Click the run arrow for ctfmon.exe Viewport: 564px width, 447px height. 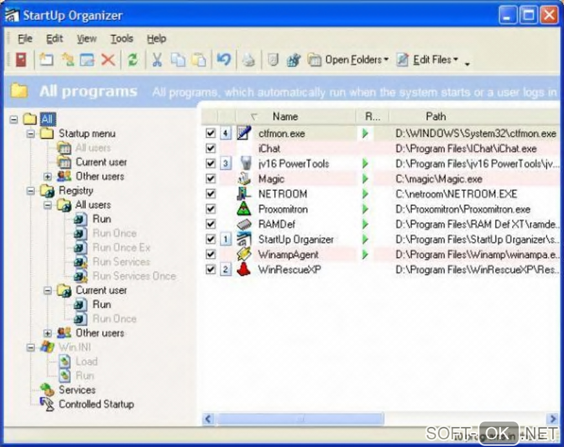(365, 133)
